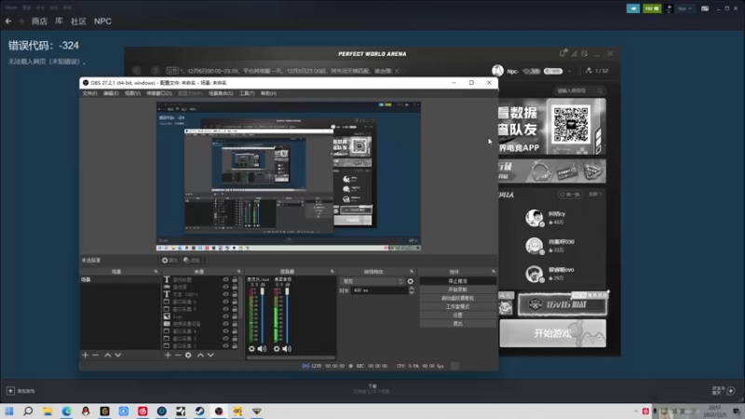Image resolution: width=745 pixels, height=419 pixels.
Task: Pop out the Scene Transitions dock panel
Action: pos(412,272)
